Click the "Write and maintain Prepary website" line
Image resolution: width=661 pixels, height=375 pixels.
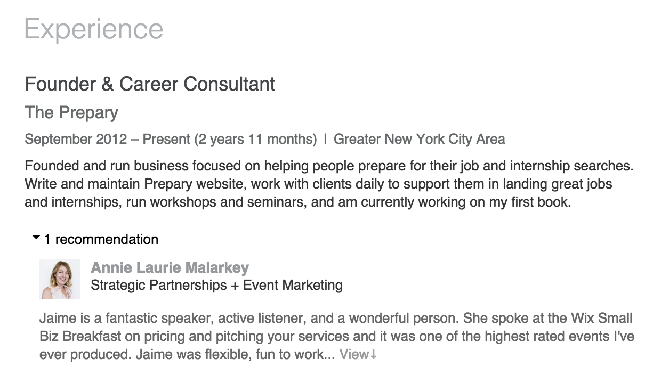(x=318, y=184)
